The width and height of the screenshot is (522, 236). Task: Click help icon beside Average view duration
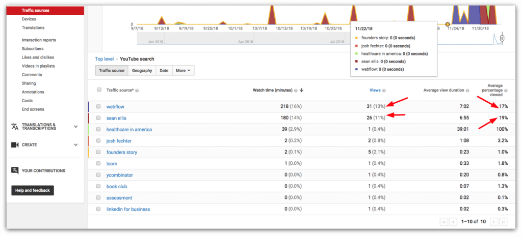click(x=468, y=91)
